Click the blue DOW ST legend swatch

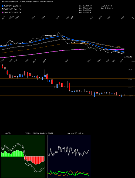(x=3, y=6)
